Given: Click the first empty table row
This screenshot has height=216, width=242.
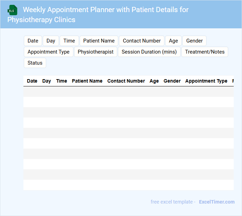Looking at the screenshot, I should point(128,92).
